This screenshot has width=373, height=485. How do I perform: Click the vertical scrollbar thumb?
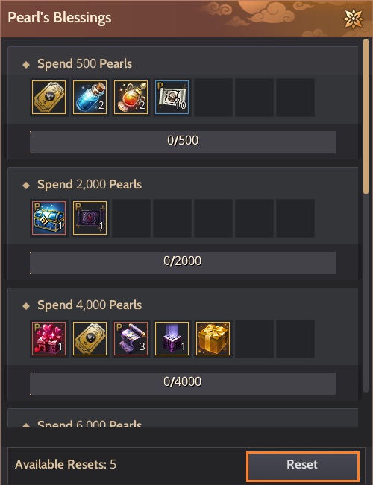(366, 117)
